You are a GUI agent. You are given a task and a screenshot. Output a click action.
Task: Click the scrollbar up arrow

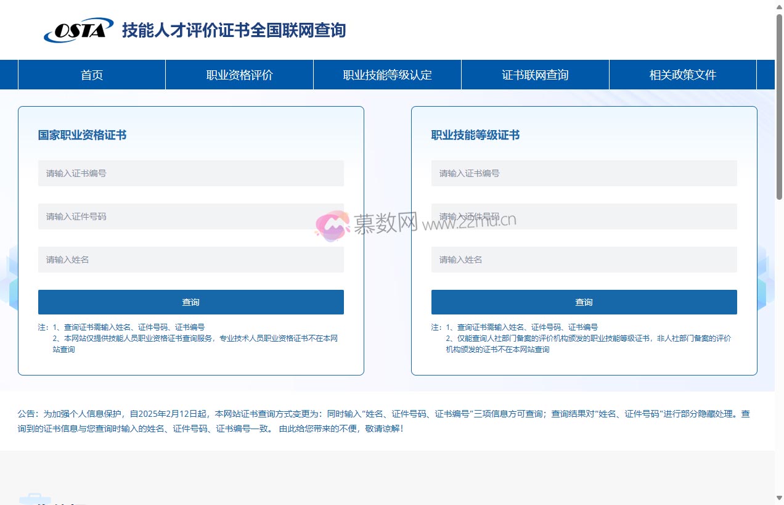[779, 6]
